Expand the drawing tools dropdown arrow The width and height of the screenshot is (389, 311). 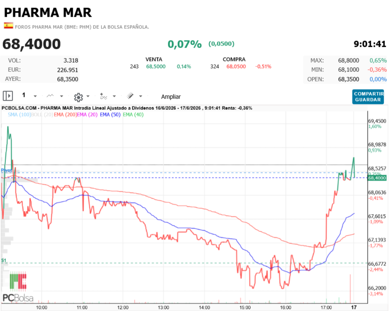141,96
